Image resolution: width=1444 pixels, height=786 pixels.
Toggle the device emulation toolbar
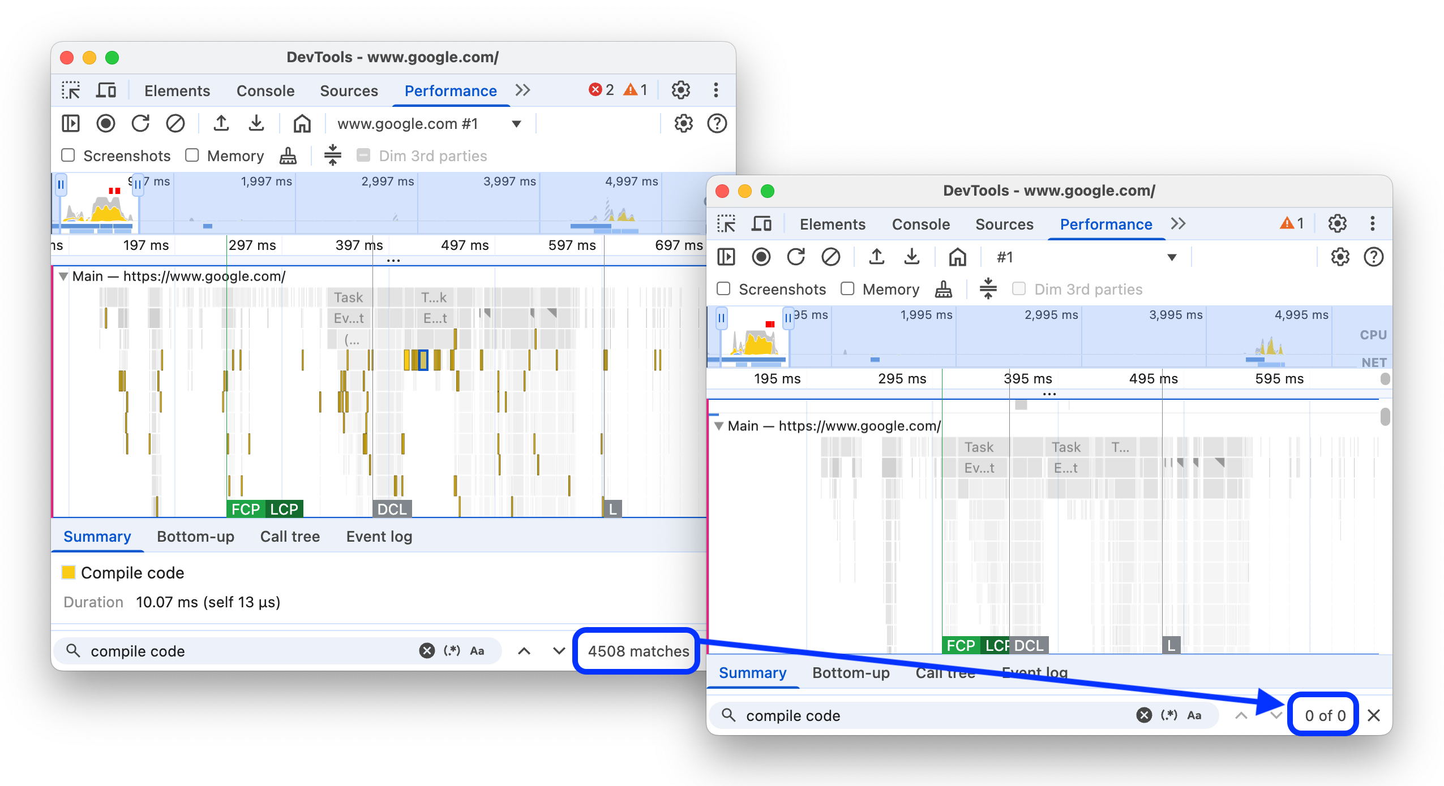pos(106,90)
